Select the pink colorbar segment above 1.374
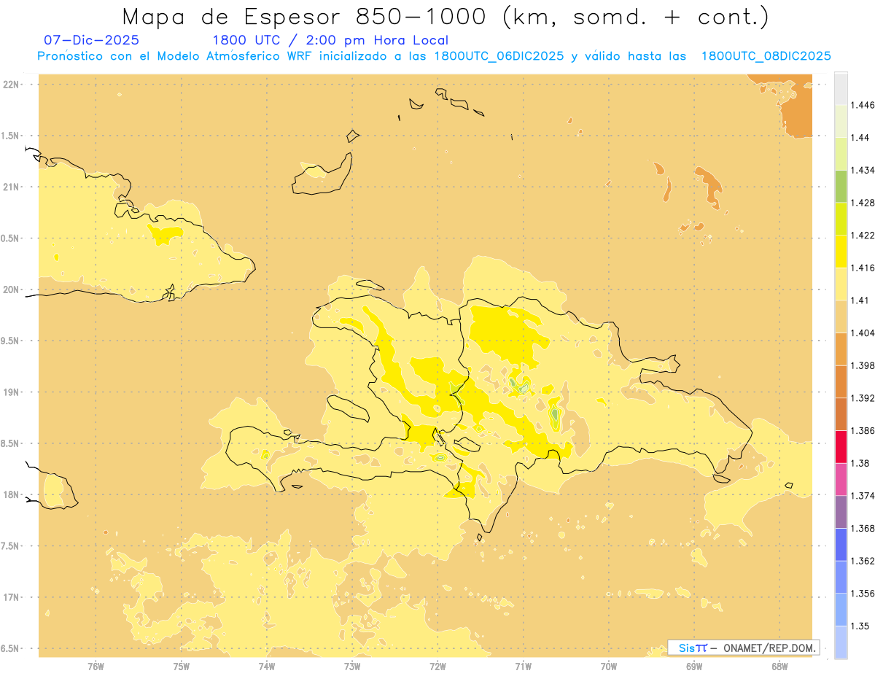Viewport: 875px width, 676px height. point(841,478)
